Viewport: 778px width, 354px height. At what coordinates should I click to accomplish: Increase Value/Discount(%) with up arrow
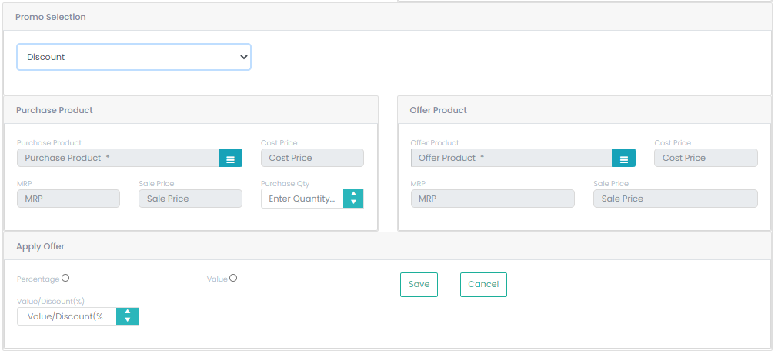(x=128, y=312)
